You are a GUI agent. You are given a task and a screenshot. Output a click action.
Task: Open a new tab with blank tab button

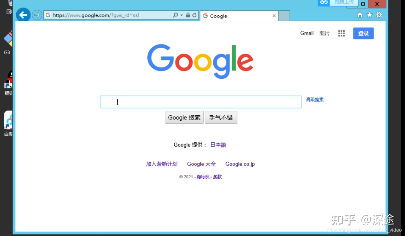(x=284, y=16)
